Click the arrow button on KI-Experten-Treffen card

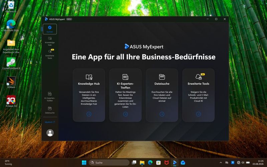click(x=125, y=114)
